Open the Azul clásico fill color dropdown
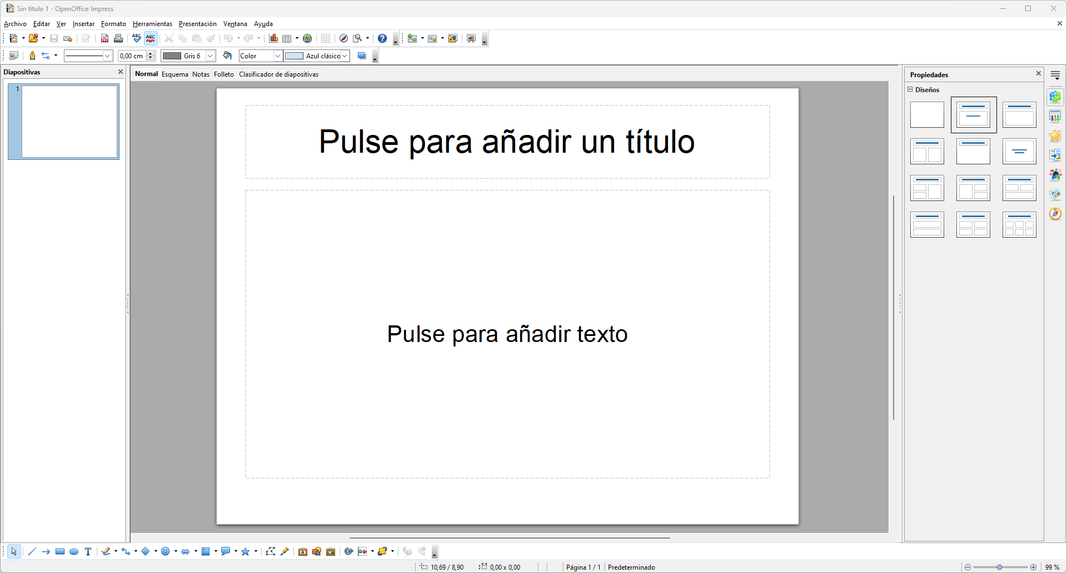Viewport: 1067px width, 573px height. 345,56
